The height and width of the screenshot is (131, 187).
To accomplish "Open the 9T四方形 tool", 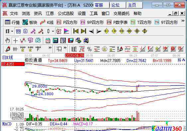I will point(166,23).
